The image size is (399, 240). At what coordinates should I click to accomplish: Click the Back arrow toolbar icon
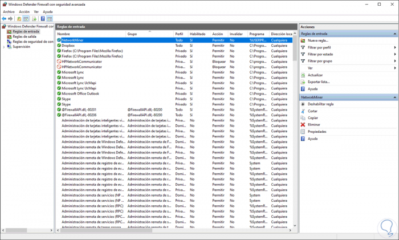pos(4,19)
